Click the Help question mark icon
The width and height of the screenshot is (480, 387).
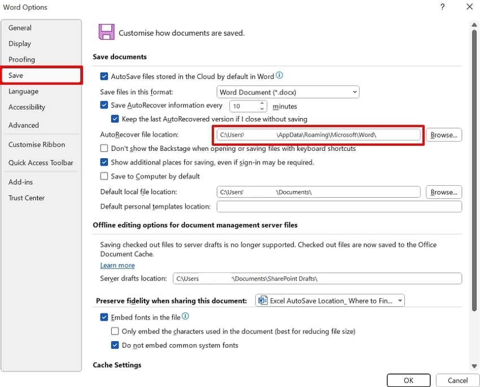click(442, 7)
